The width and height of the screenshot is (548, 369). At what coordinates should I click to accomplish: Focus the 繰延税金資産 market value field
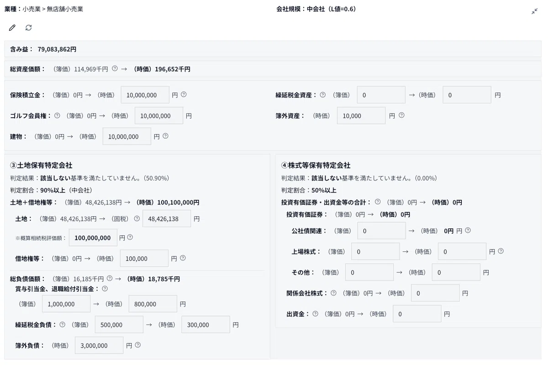(467, 95)
